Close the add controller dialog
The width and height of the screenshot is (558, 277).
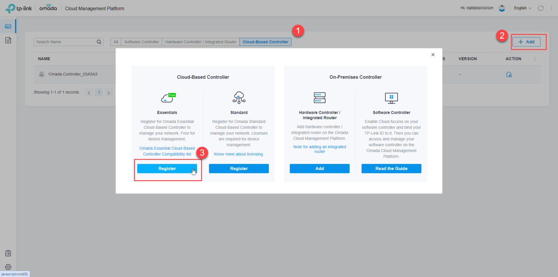click(433, 55)
